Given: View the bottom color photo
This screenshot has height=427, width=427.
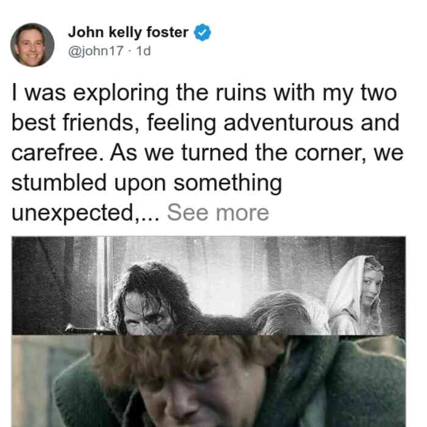Looking at the screenshot, I should point(209,381).
